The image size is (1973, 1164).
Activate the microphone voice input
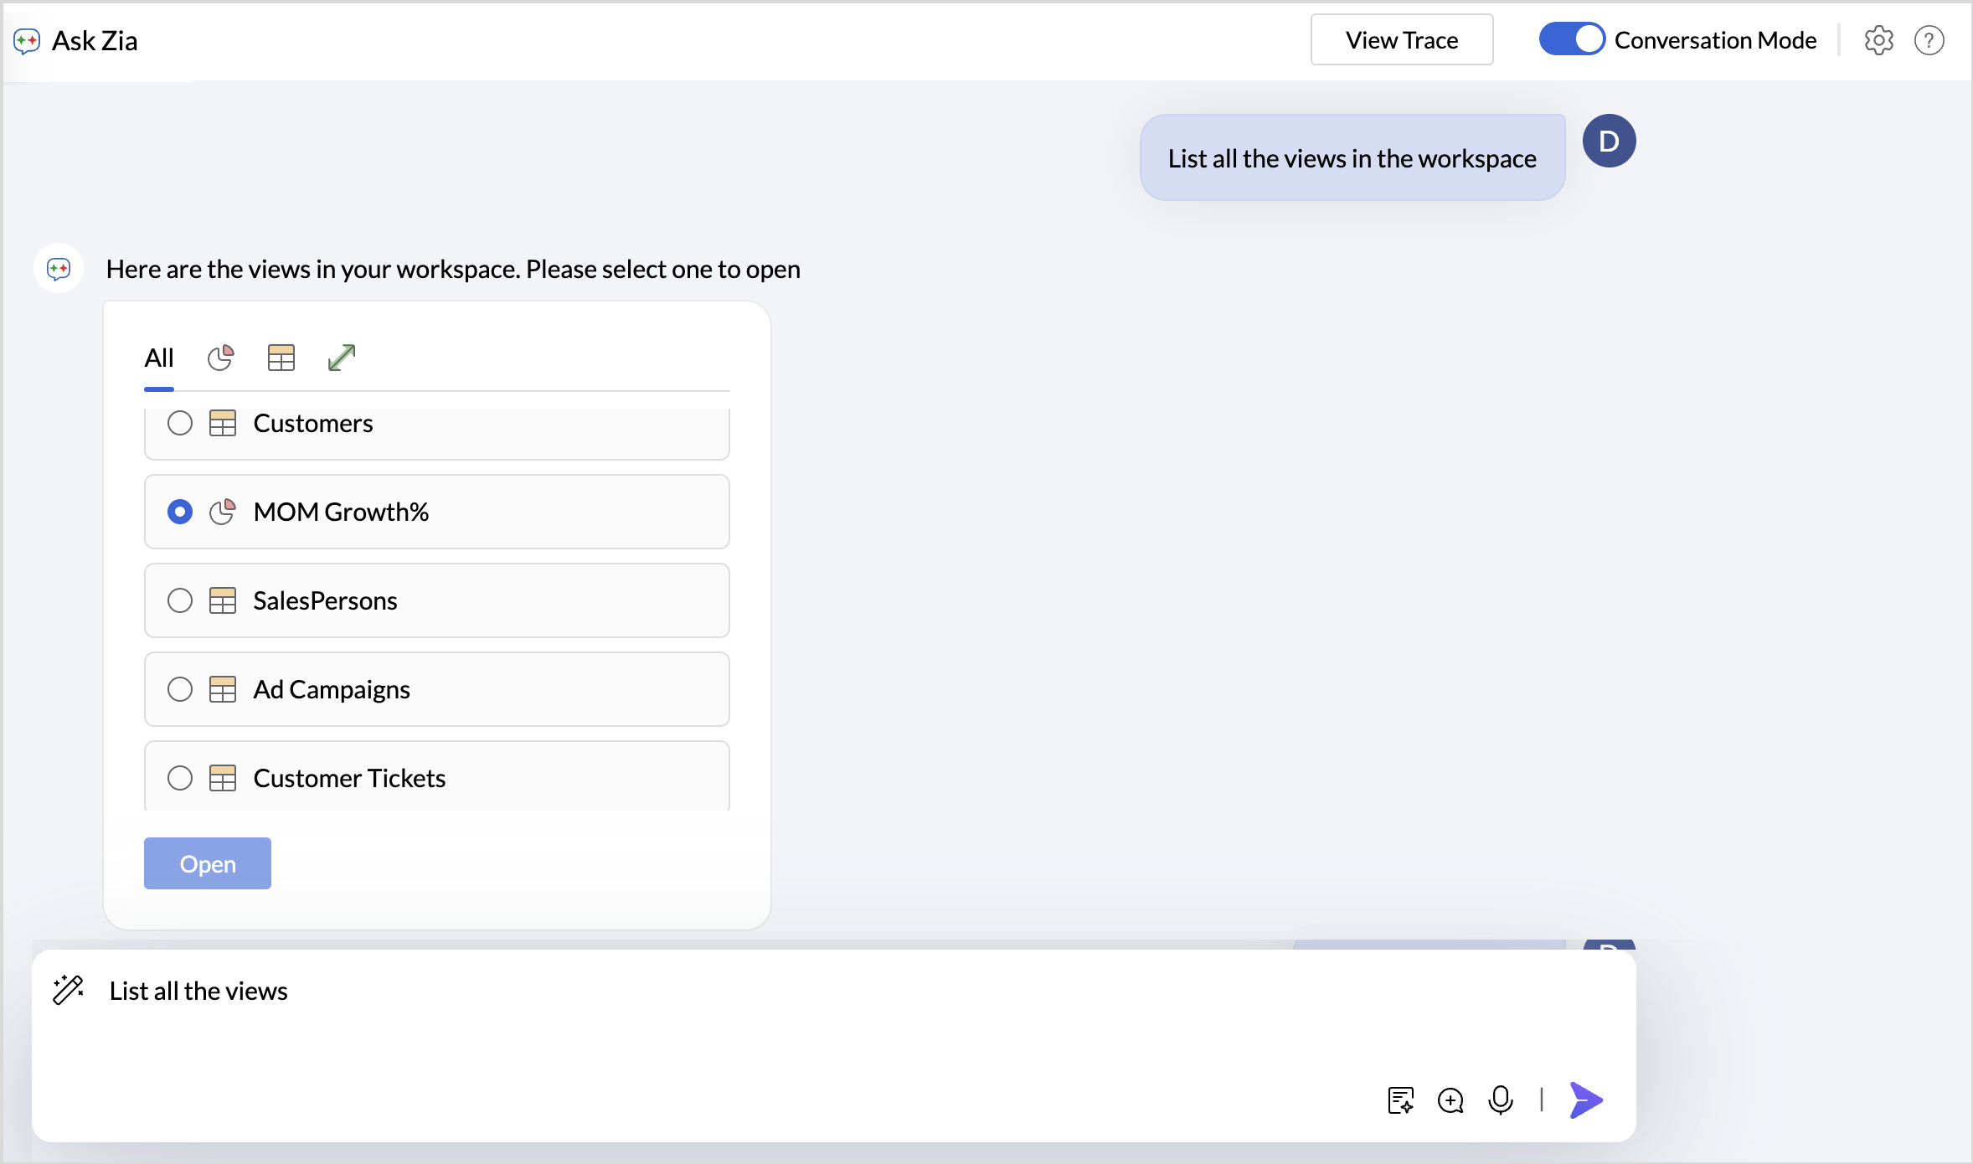click(x=1500, y=1100)
